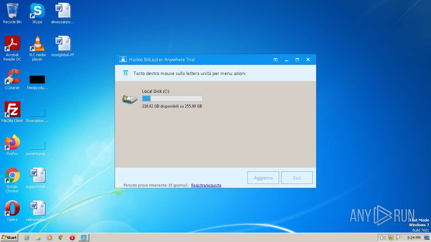This screenshot has width=431, height=242.
Task: Close the Hasleo BitLocker Anywhere window
Action: click(x=308, y=59)
